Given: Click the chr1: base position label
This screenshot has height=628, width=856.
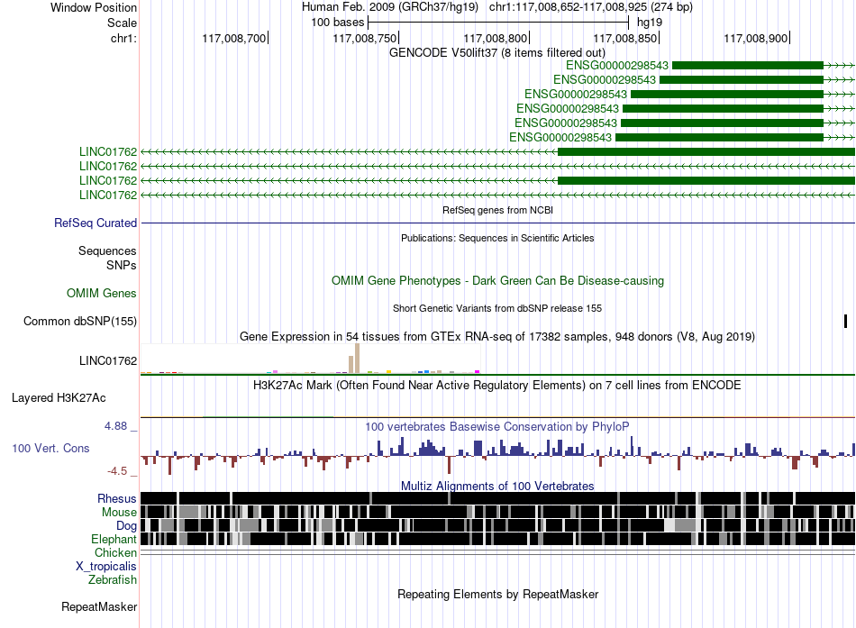Looking at the screenshot, I should tap(124, 38).
